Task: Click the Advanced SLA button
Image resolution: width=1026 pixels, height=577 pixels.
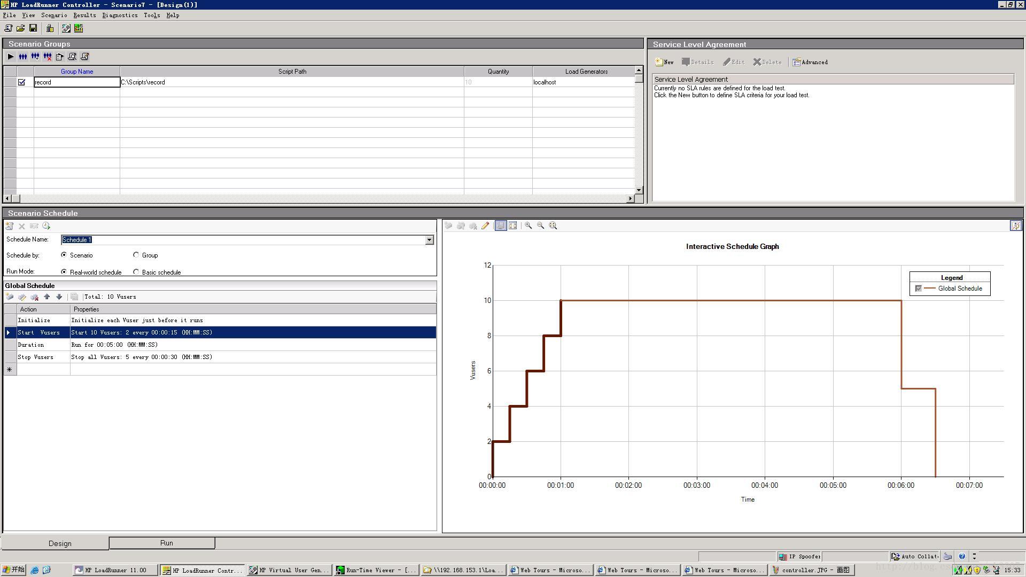Action: [810, 63]
